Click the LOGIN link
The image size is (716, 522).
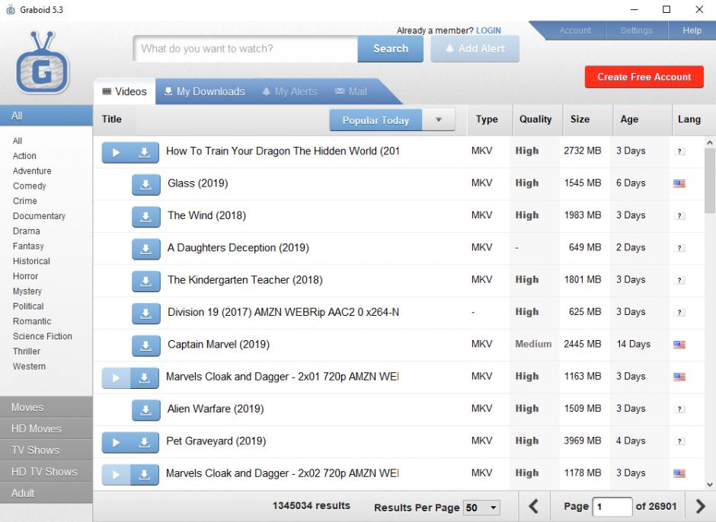tap(488, 30)
